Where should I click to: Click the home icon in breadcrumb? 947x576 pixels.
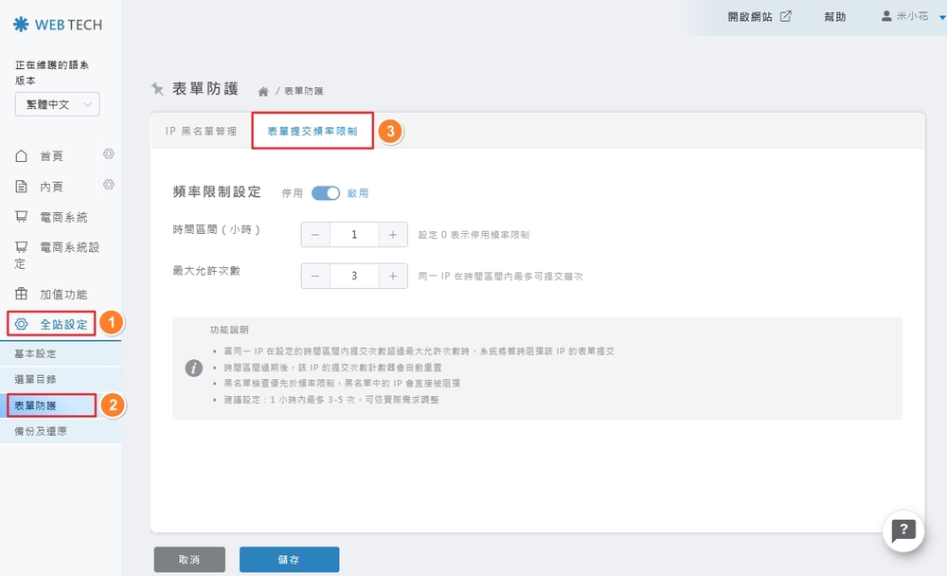pos(263,91)
